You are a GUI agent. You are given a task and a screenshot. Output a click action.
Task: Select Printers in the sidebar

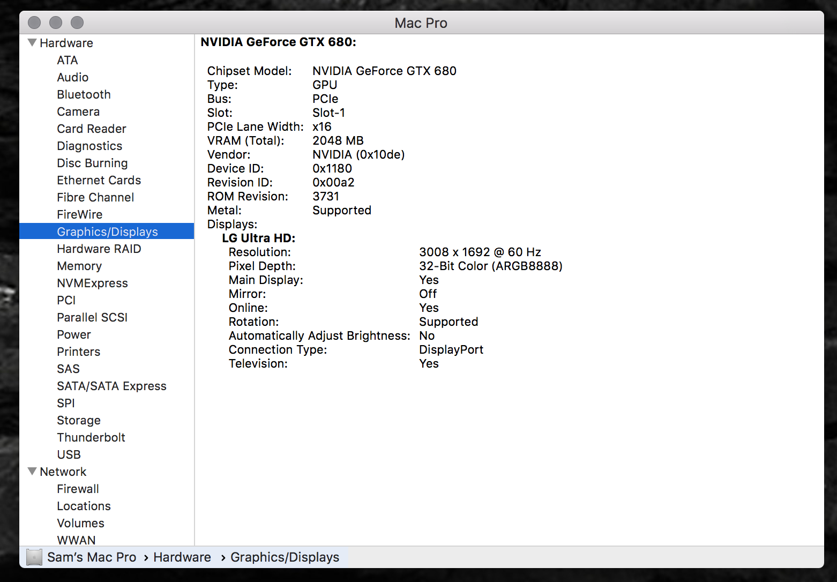pyautogui.click(x=79, y=352)
